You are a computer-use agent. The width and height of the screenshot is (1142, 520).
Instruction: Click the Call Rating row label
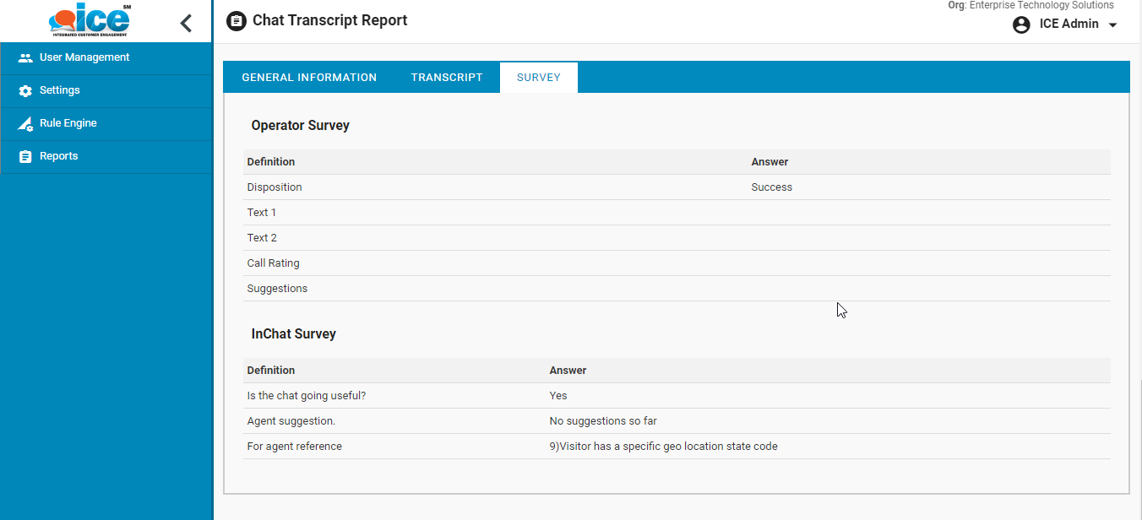pyautogui.click(x=273, y=263)
